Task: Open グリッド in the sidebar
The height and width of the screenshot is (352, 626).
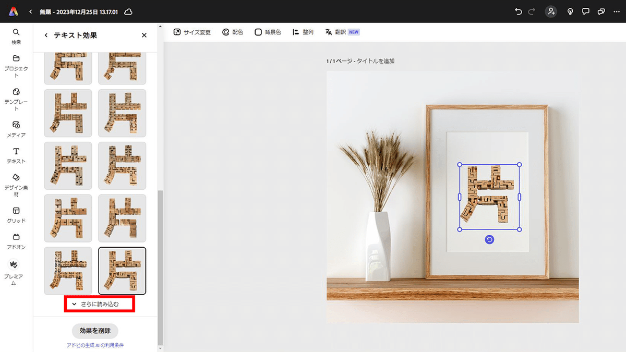Action: 16,215
